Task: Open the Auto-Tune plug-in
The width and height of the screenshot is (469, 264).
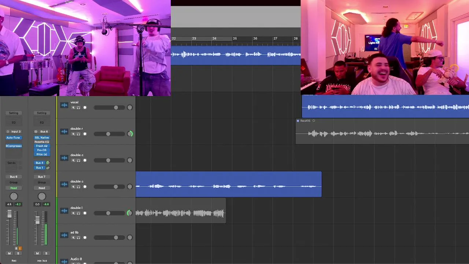Action: click(14, 138)
